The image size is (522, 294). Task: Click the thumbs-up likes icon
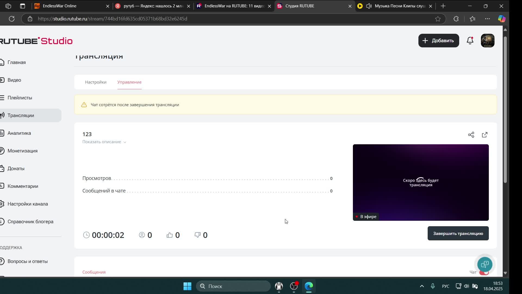pos(170,235)
